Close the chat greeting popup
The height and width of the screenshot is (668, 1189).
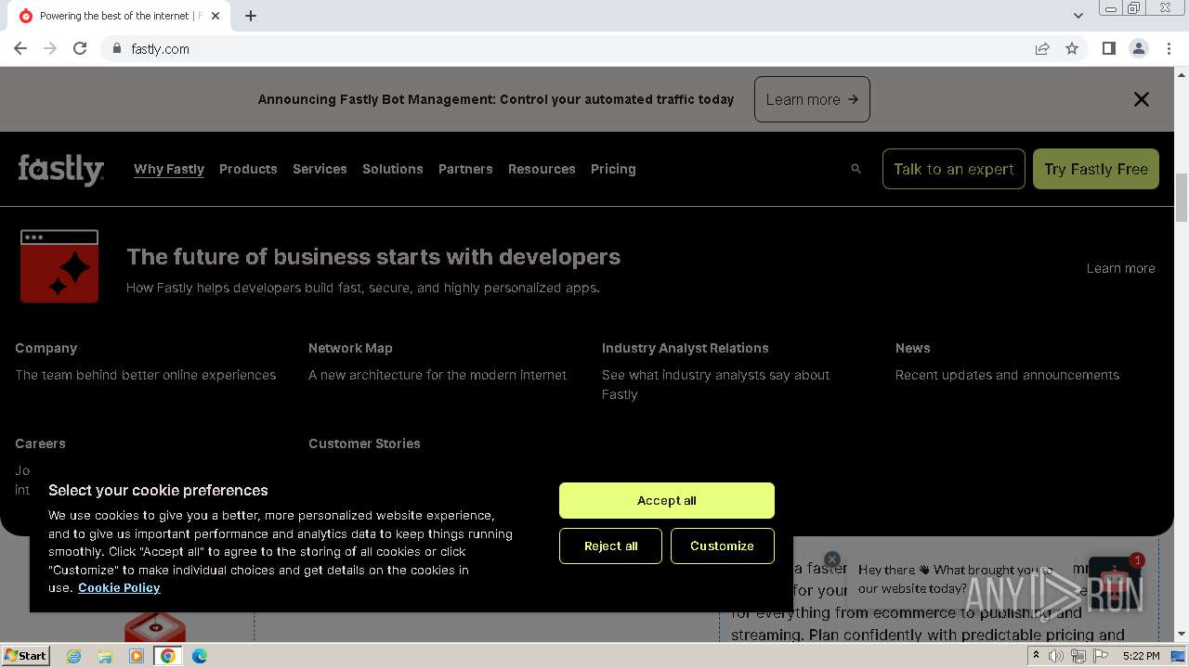click(x=832, y=559)
